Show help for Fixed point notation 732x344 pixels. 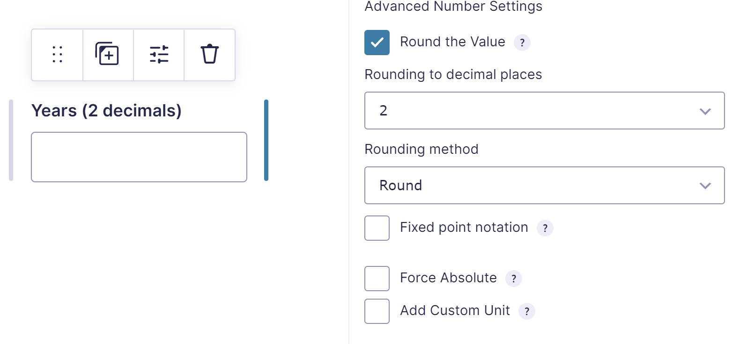point(545,228)
